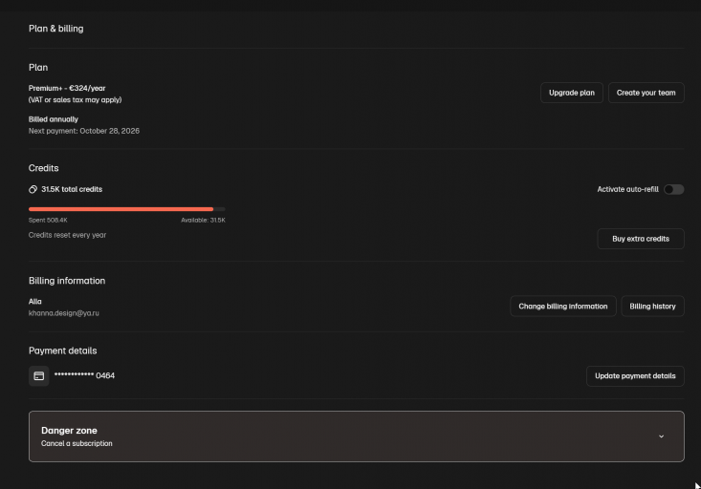This screenshot has height=489, width=701.
Task: Click the Danger zone heading
Action: point(69,431)
